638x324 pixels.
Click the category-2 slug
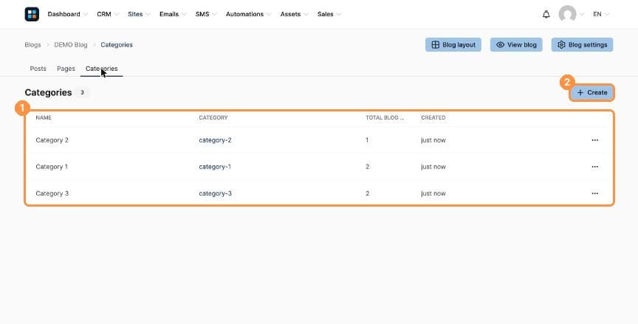point(215,140)
